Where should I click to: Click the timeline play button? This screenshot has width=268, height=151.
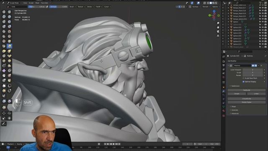pos(113,144)
